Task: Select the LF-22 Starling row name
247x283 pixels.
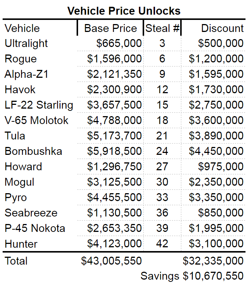Action: point(39,105)
